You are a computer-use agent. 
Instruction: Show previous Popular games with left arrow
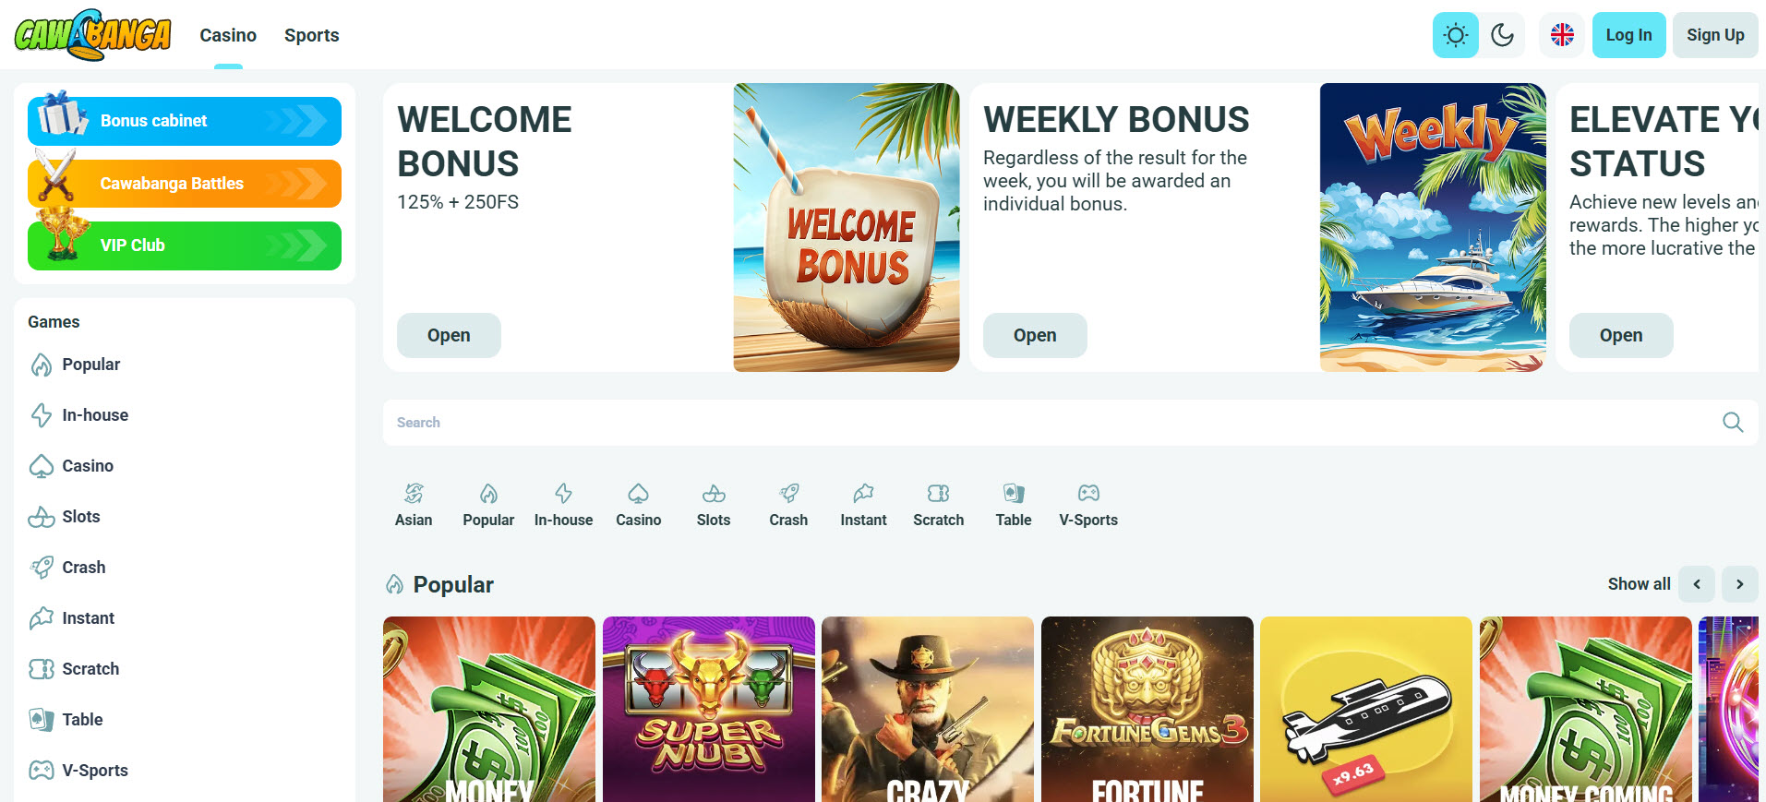pyautogui.click(x=1697, y=584)
